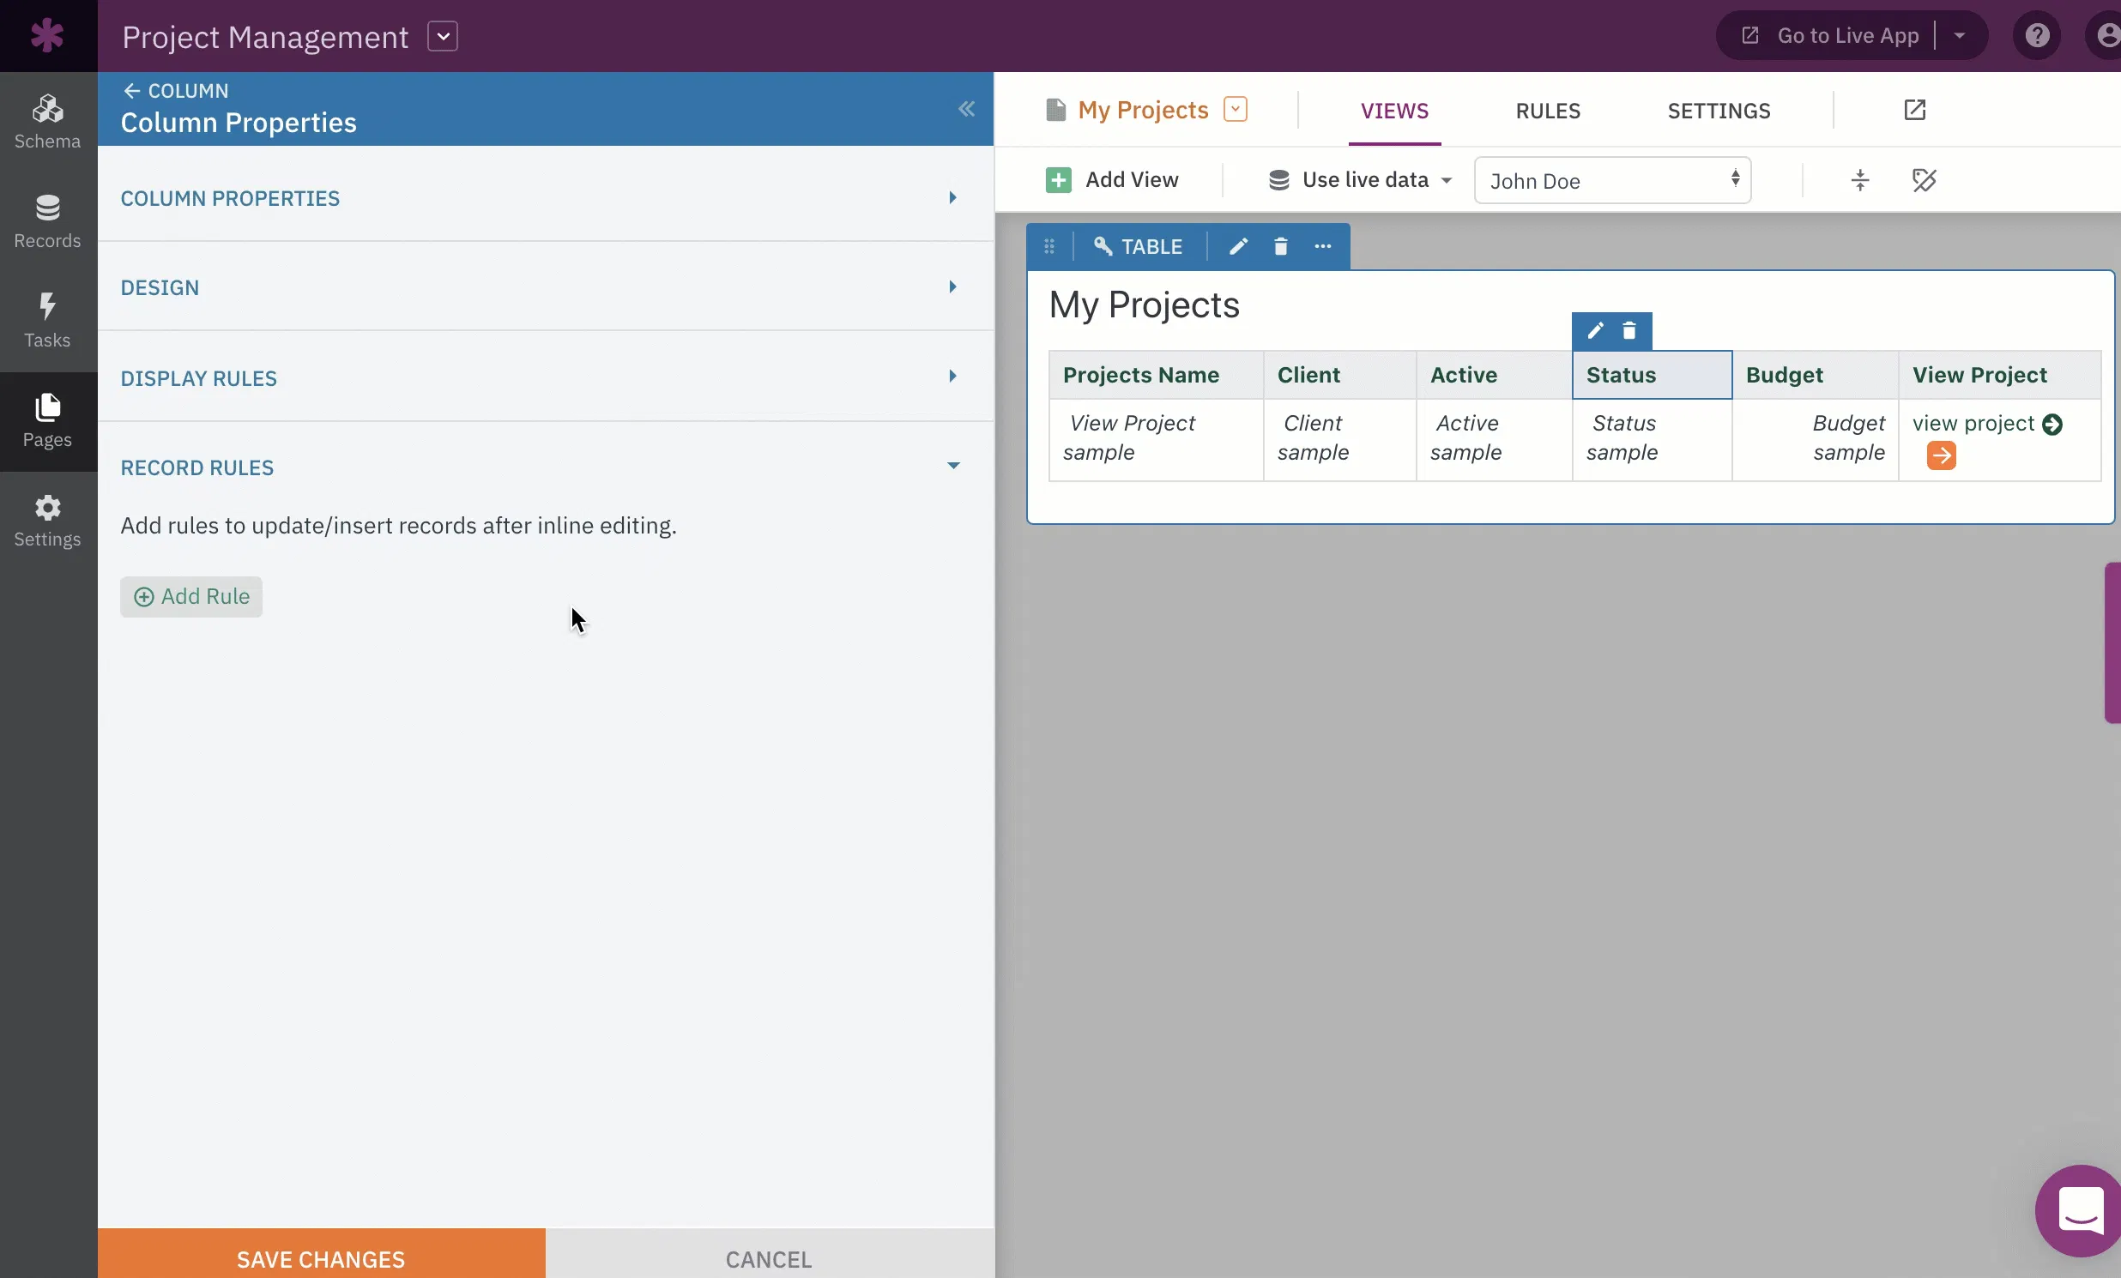Click the TABLE view label
This screenshot has width=2121, height=1278.
pyautogui.click(x=1138, y=247)
